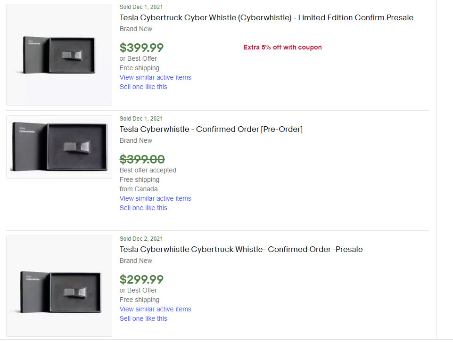Click the Sold Dec 2, 2021 date label
Screen dimensions: 453x342
pyautogui.click(x=141, y=239)
